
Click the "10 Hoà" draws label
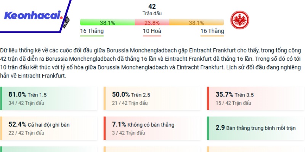click(152, 31)
